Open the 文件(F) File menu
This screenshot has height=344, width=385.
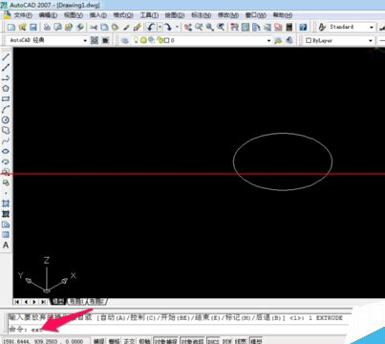pyautogui.click(x=23, y=15)
